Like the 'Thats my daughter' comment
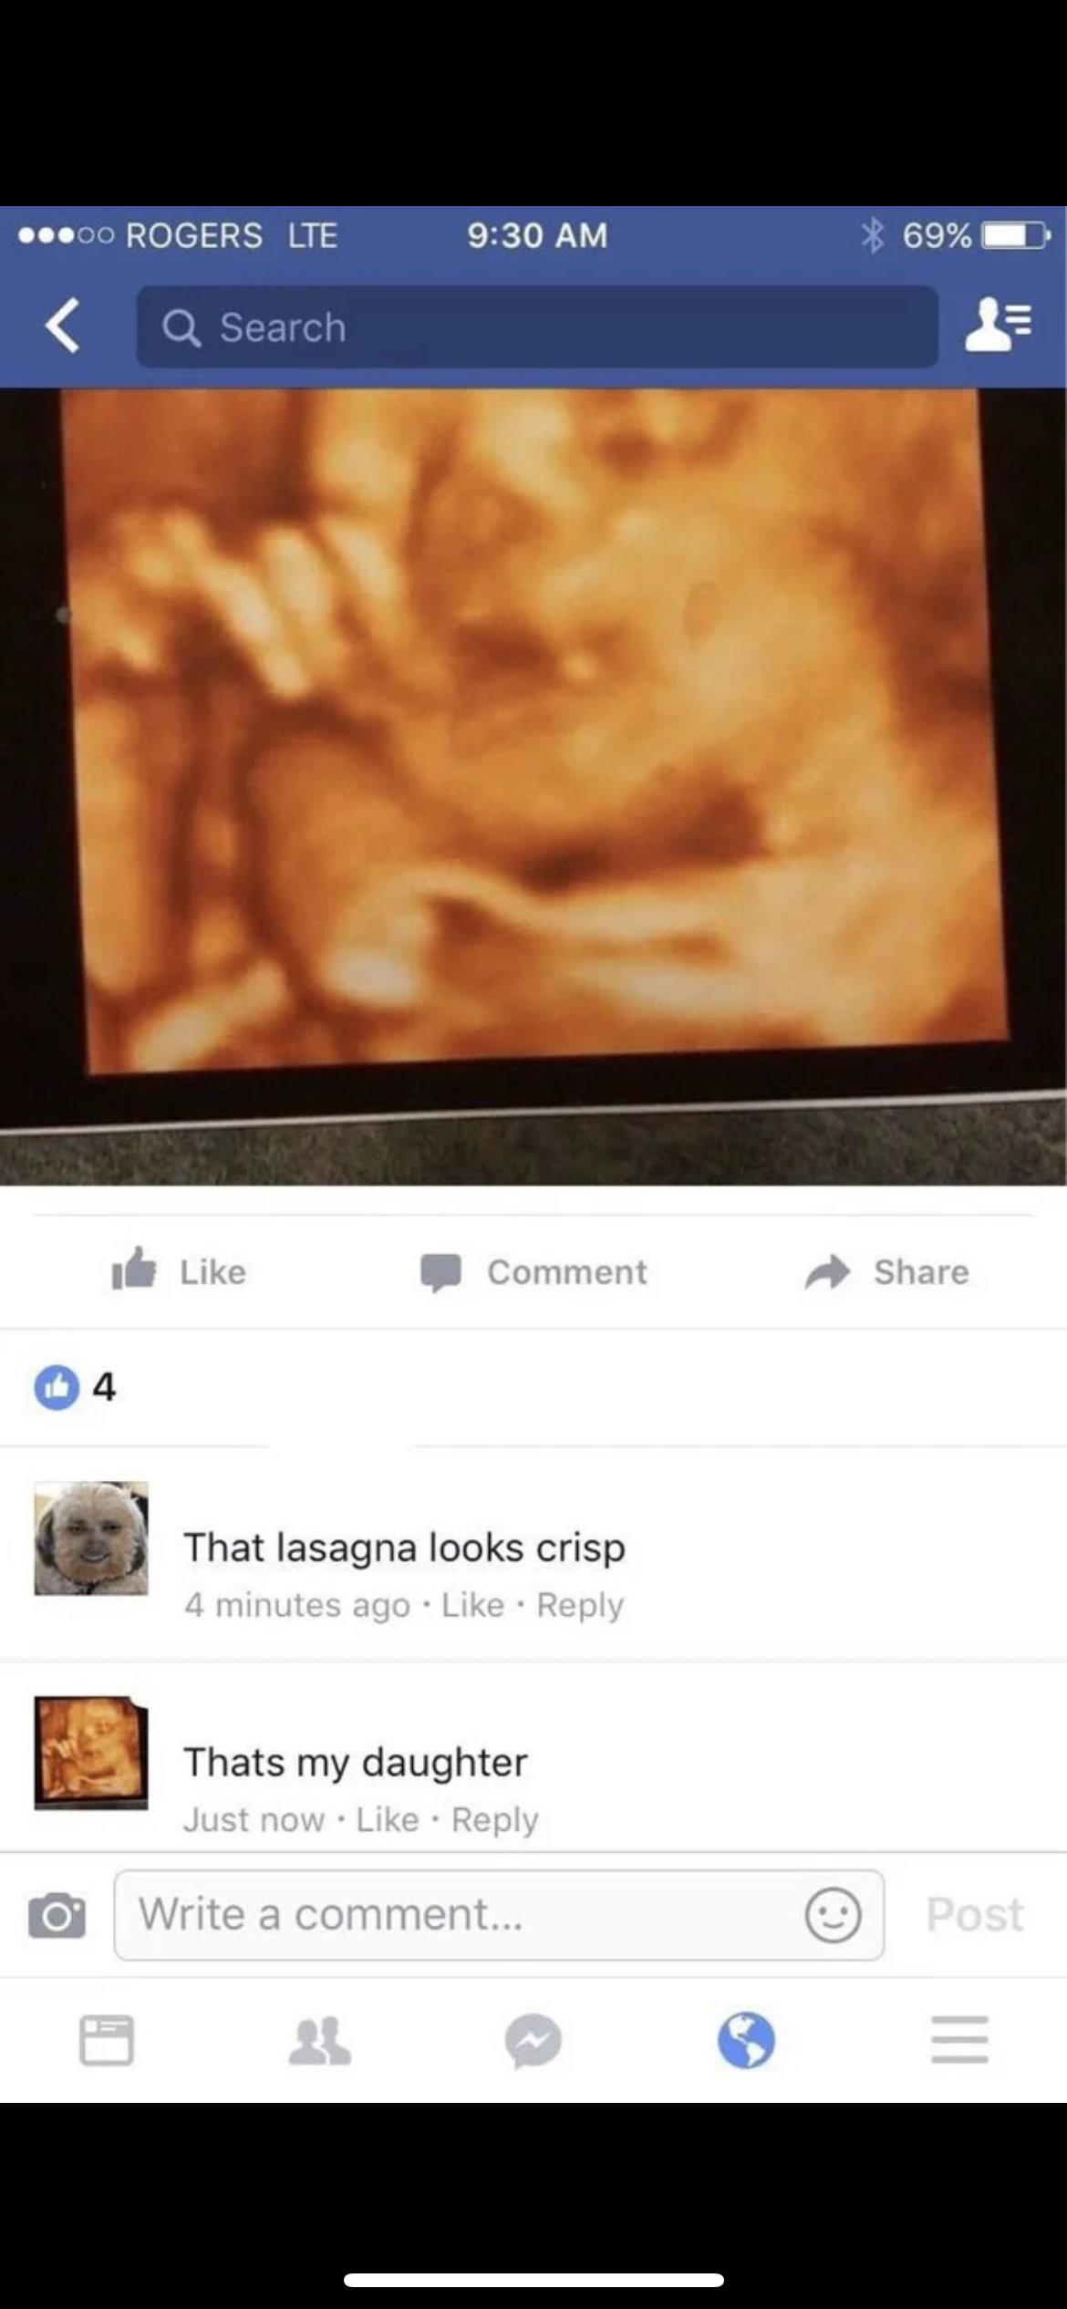The width and height of the screenshot is (1067, 2309). [387, 1820]
